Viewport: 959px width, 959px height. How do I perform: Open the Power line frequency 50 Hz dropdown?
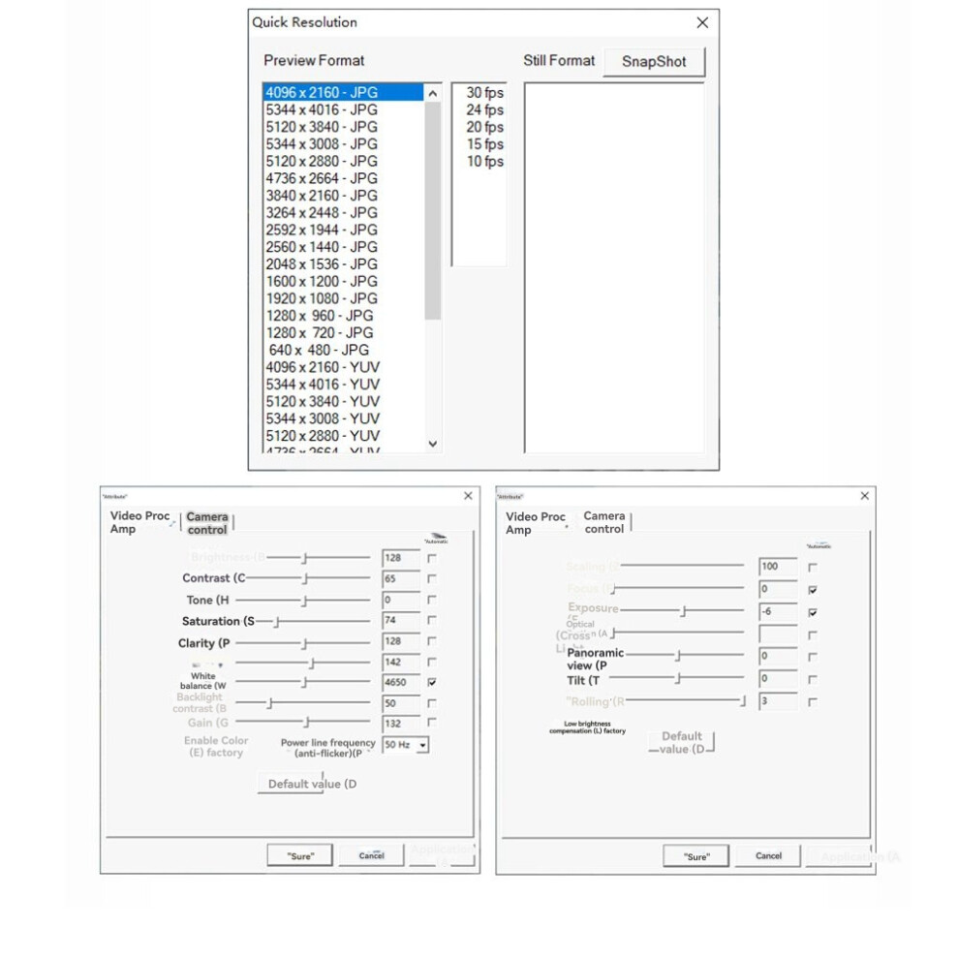point(422,745)
